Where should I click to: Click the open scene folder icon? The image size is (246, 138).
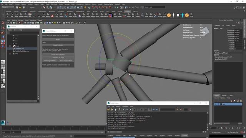point(20,7)
